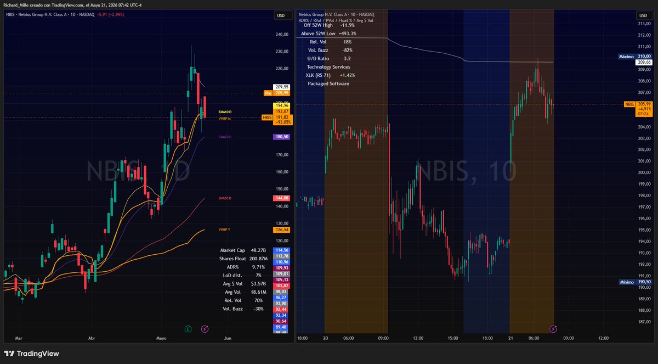The width and height of the screenshot is (658, 364).
Task: Select the SMA50 D indicator label
Action: tap(224, 198)
